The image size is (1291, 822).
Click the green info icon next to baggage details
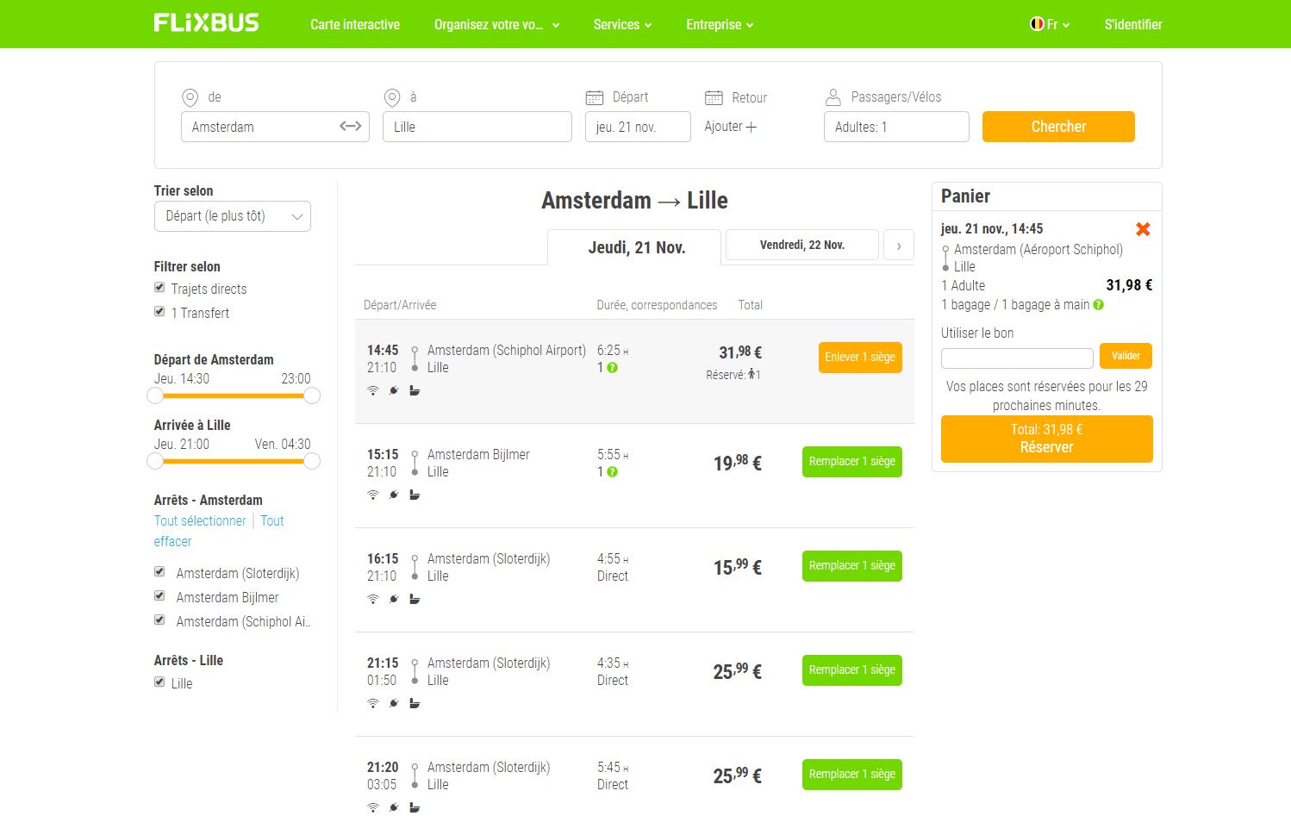(x=1097, y=304)
